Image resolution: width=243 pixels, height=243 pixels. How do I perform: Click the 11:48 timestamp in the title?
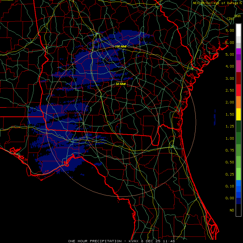[x=169, y=241]
